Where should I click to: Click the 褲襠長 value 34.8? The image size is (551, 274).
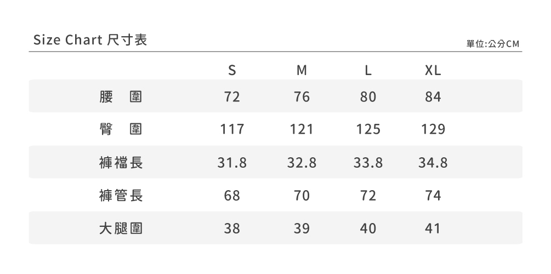click(x=433, y=162)
